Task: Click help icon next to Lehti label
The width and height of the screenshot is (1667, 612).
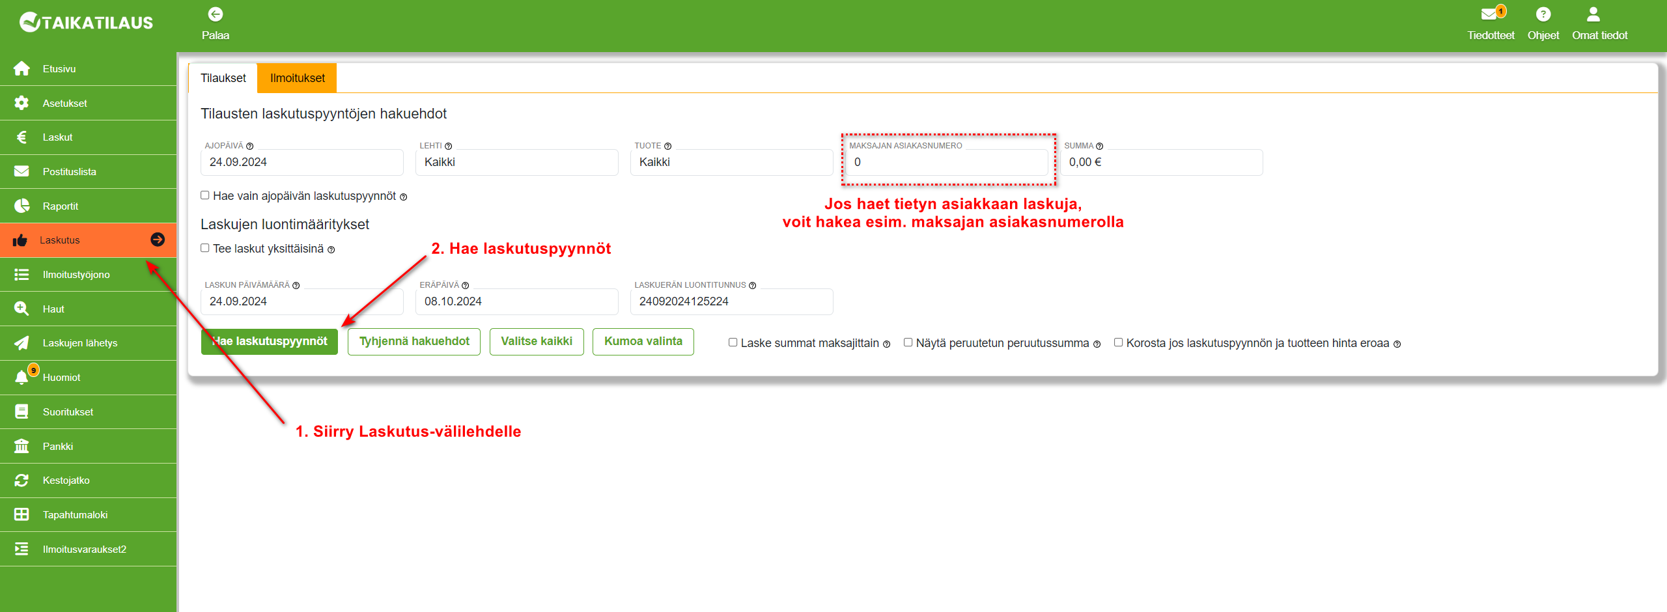Action: click(x=449, y=146)
